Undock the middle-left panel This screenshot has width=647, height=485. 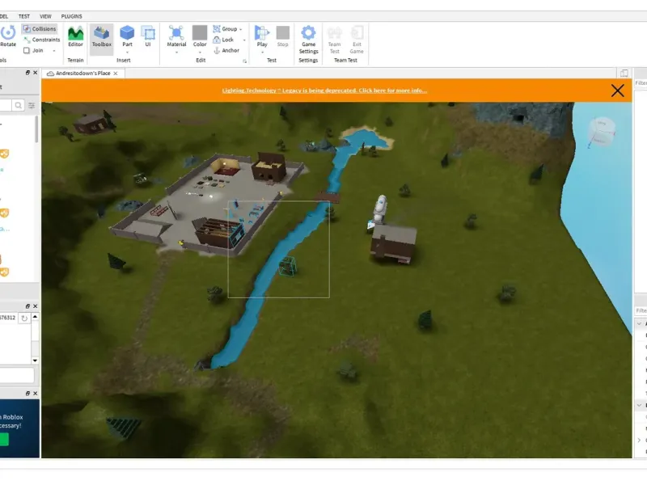[27, 306]
